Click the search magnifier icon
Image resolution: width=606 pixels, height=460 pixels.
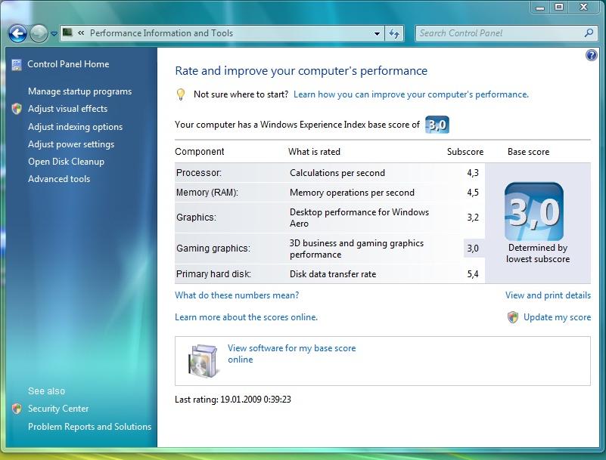point(589,33)
